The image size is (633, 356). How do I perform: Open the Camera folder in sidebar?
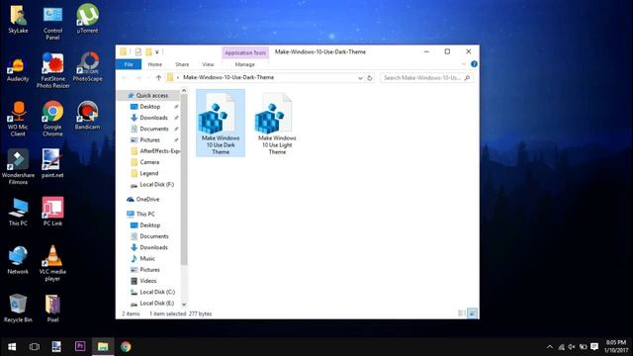coord(149,162)
